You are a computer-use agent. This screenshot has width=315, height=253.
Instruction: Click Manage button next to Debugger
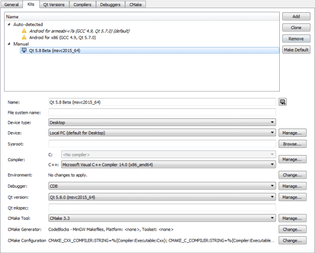pos(293,186)
